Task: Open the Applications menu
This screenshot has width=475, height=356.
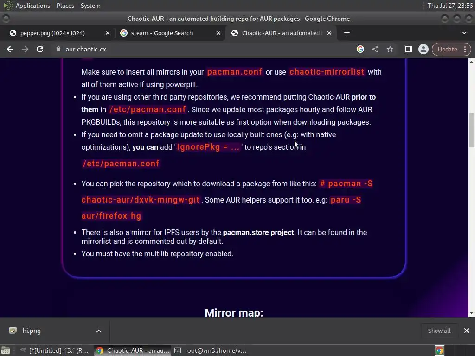Action: pyautogui.click(x=33, y=6)
